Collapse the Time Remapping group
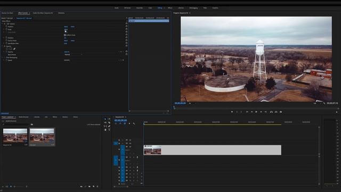Image resolution: width=341 pixels, height=192 pixels. (x=3, y=58)
